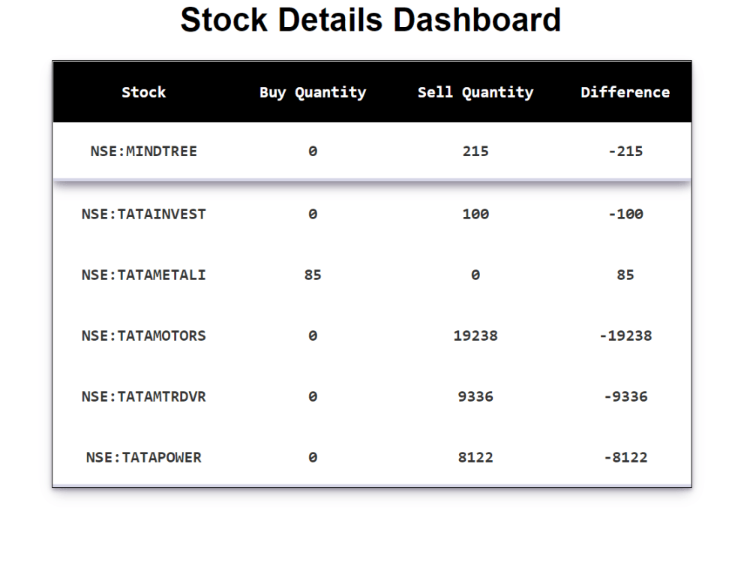Click TATAPOWER buy quantity 0
This screenshot has height=563, width=750.
pos(313,457)
